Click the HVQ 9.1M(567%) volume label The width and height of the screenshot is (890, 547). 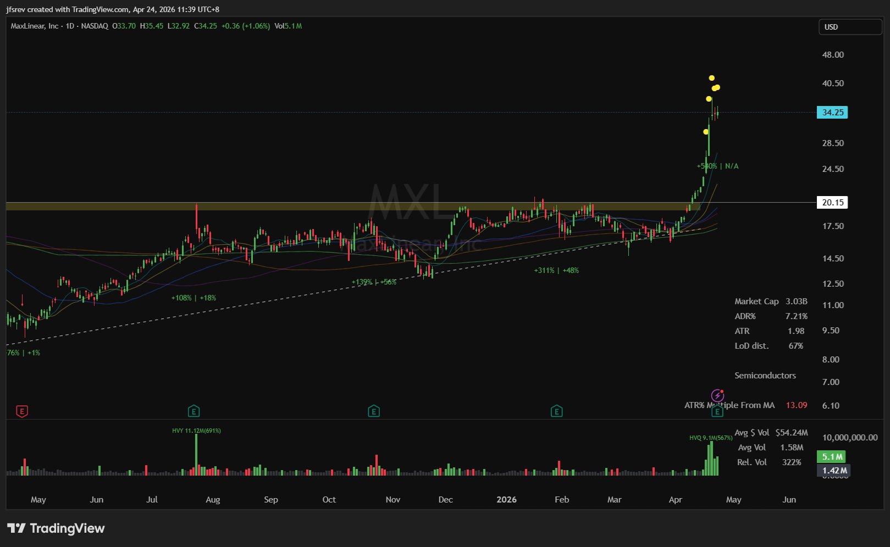coord(710,438)
